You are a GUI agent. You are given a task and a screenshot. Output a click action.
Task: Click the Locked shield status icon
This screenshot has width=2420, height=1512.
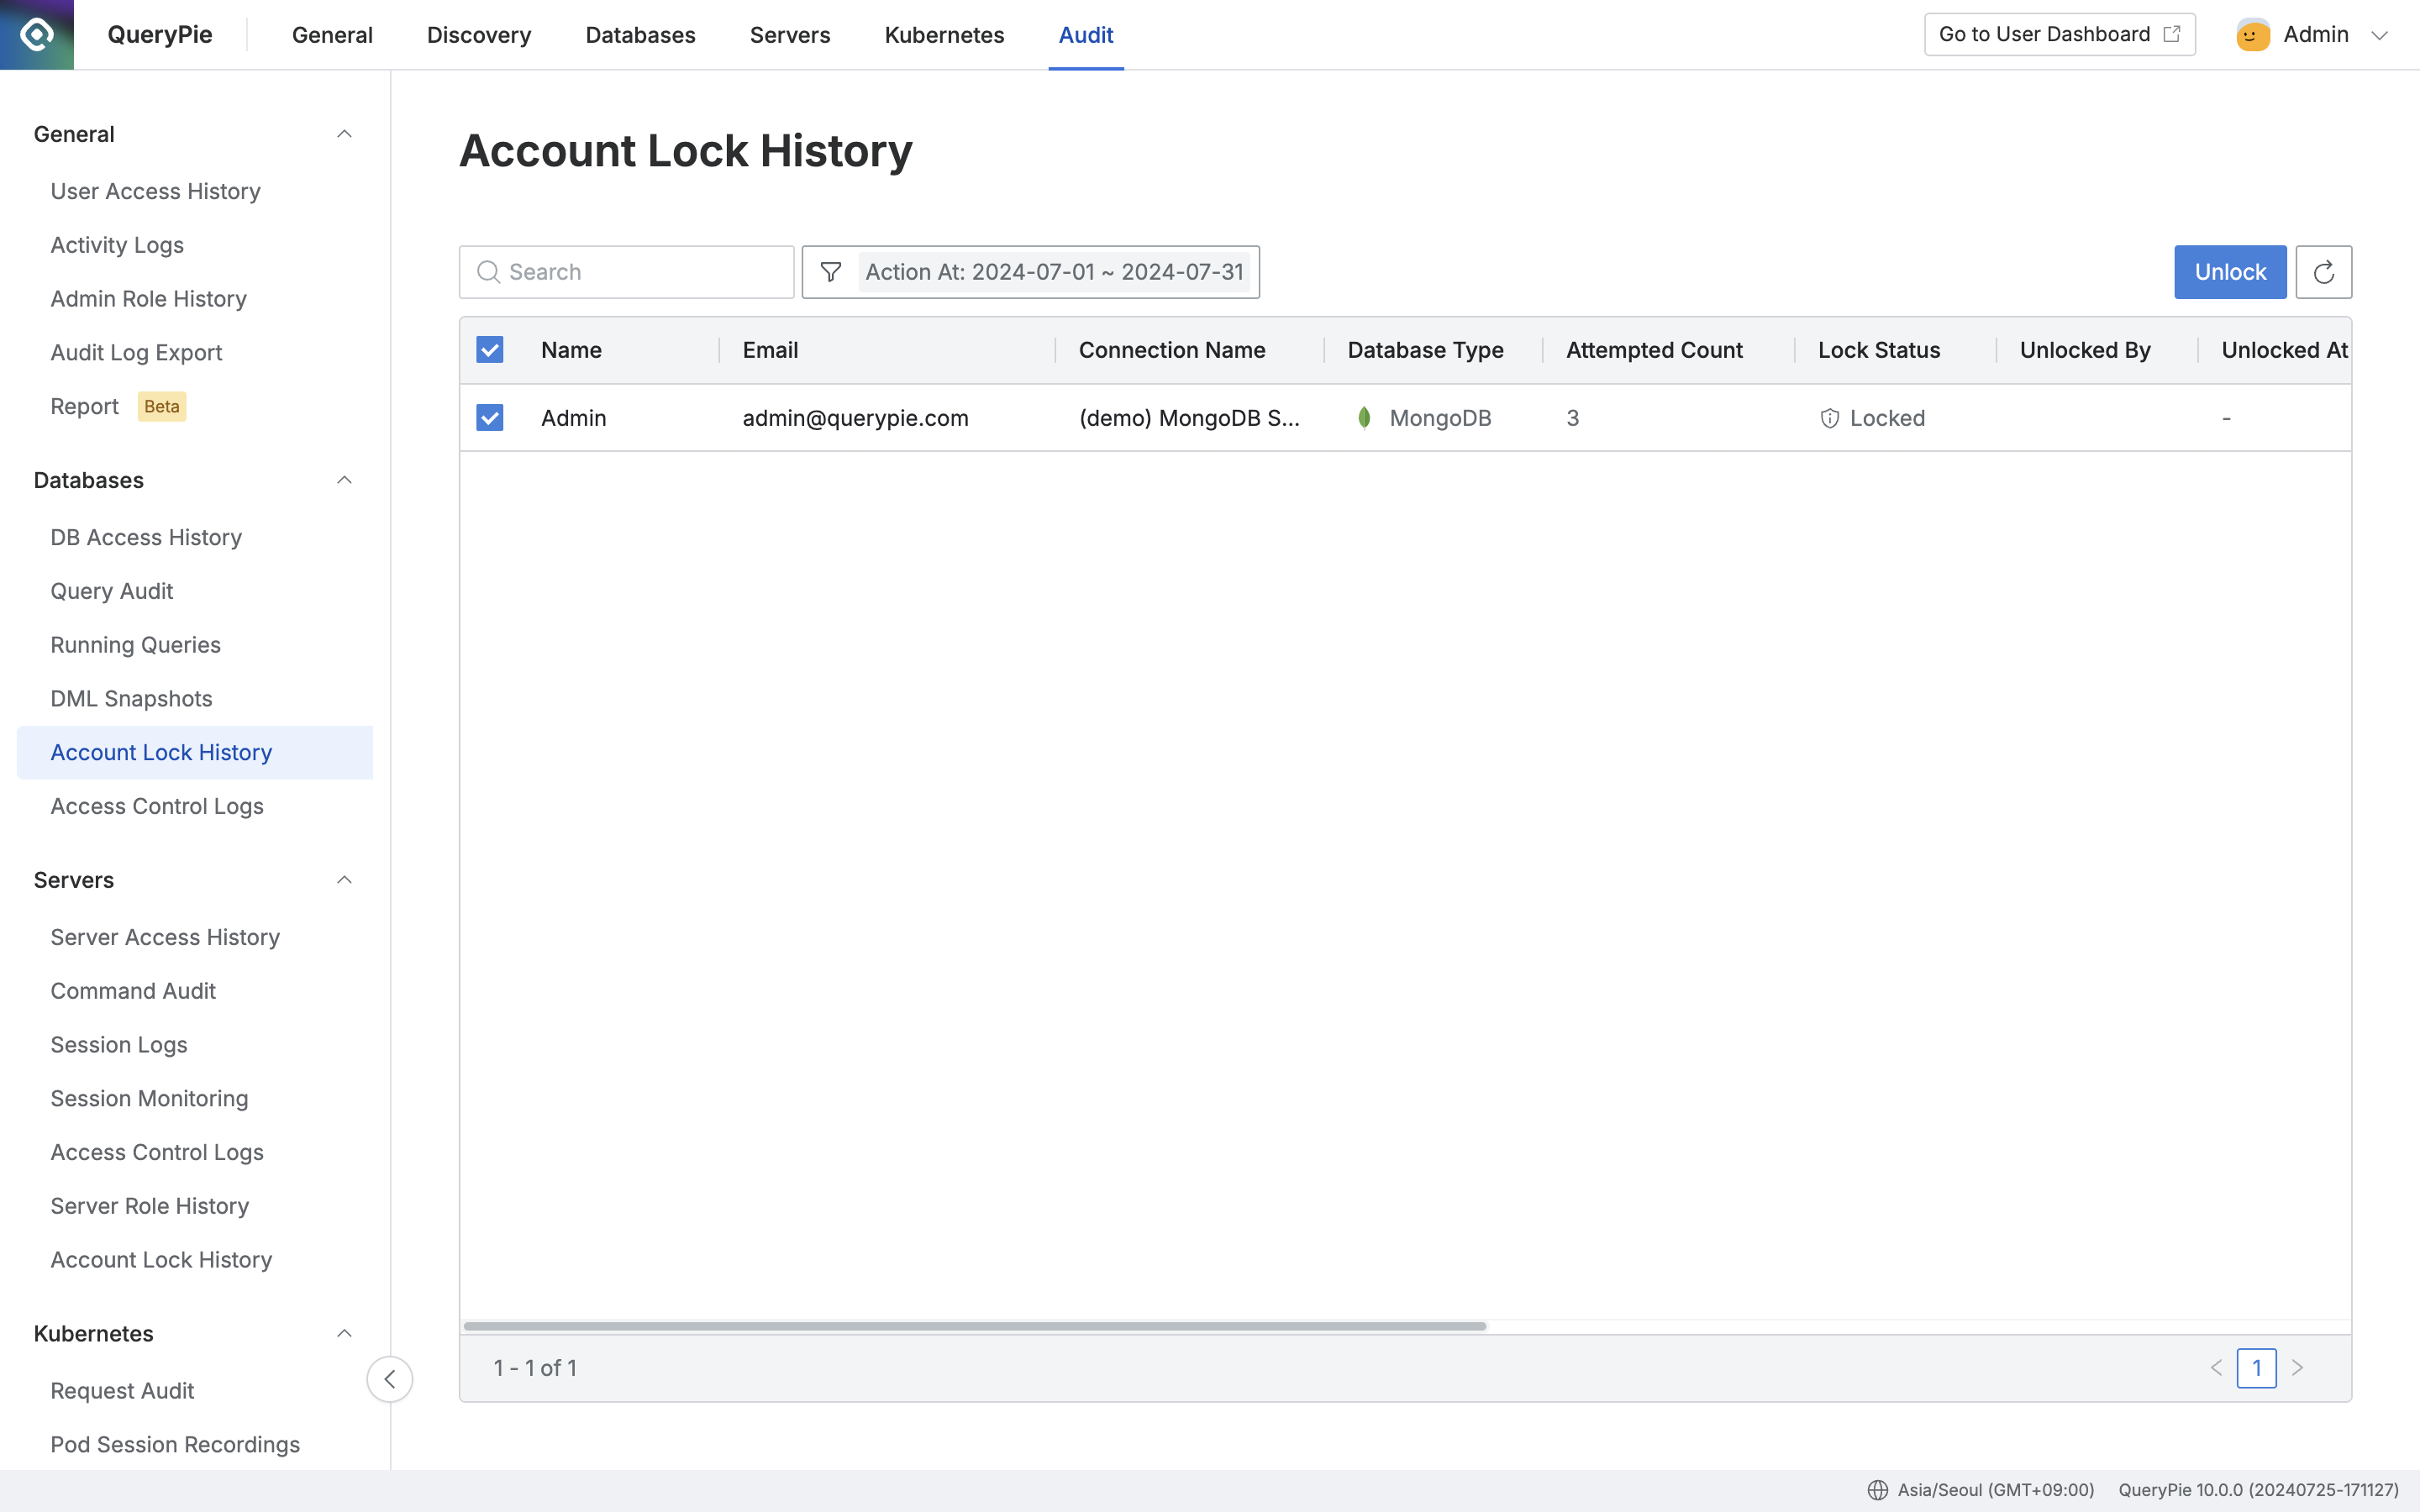click(x=1829, y=418)
